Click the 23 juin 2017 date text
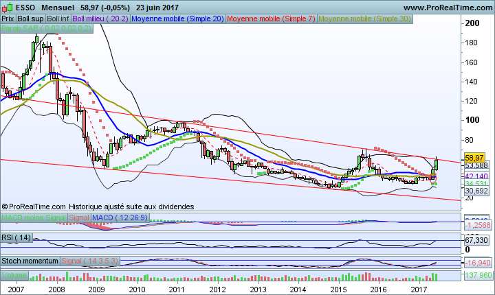Viewport: 495px width, 295px height. 157,8
